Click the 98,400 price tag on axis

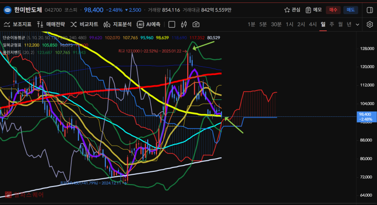click(x=366, y=117)
